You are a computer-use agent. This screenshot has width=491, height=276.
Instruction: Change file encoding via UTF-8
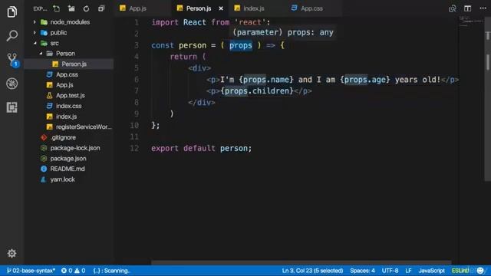[390, 271]
